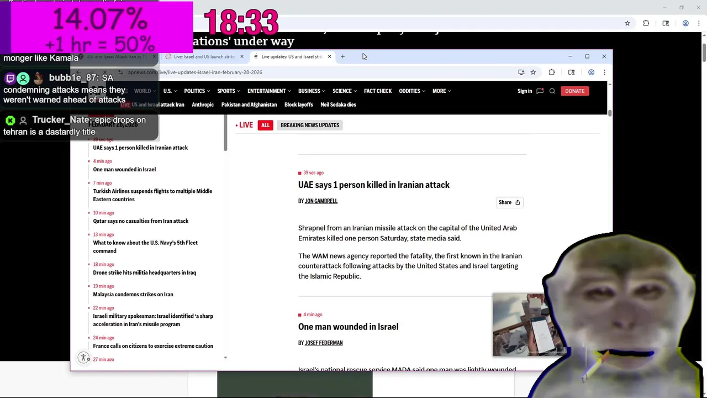Open tab search icon in the background browser window
This screenshot has width=707, height=398.
pos(666,23)
